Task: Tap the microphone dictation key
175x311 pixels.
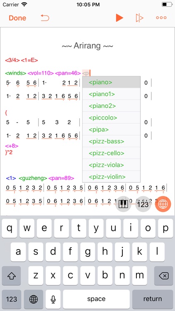Action: tap(53, 299)
